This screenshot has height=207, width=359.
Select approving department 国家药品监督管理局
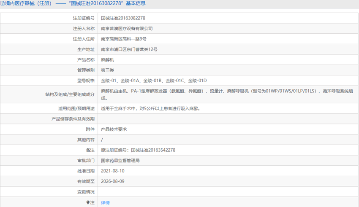pos(120,161)
